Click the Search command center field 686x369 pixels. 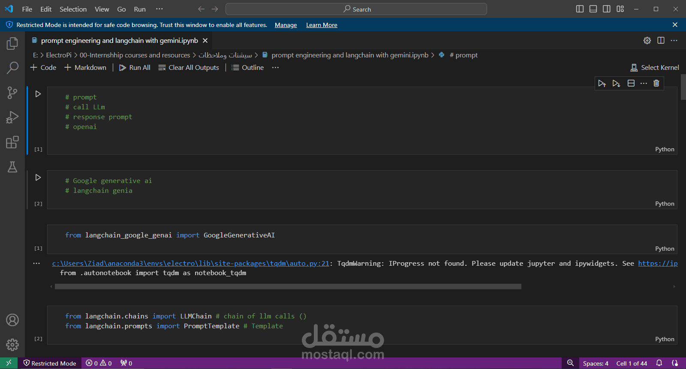[x=356, y=9]
